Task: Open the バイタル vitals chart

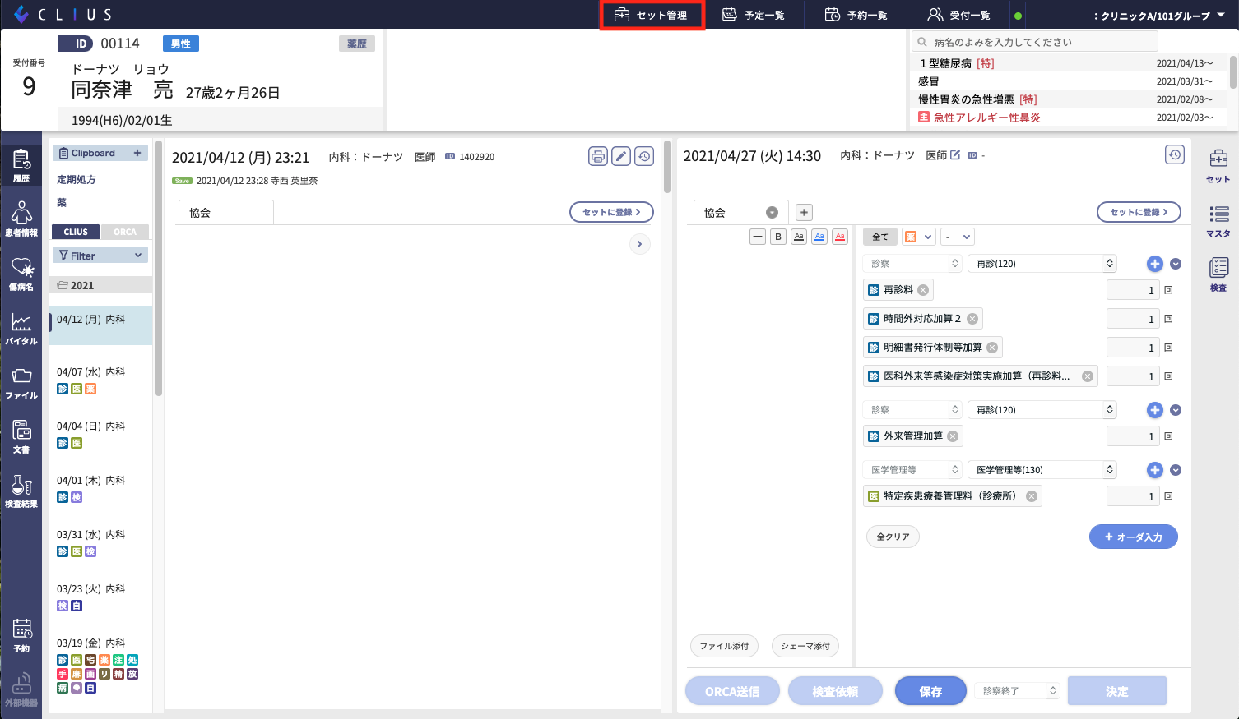Action: 21,329
